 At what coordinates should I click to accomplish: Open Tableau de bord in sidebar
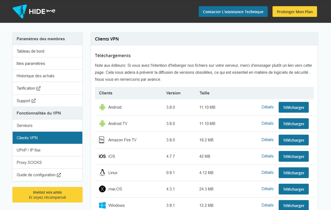coord(47,51)
